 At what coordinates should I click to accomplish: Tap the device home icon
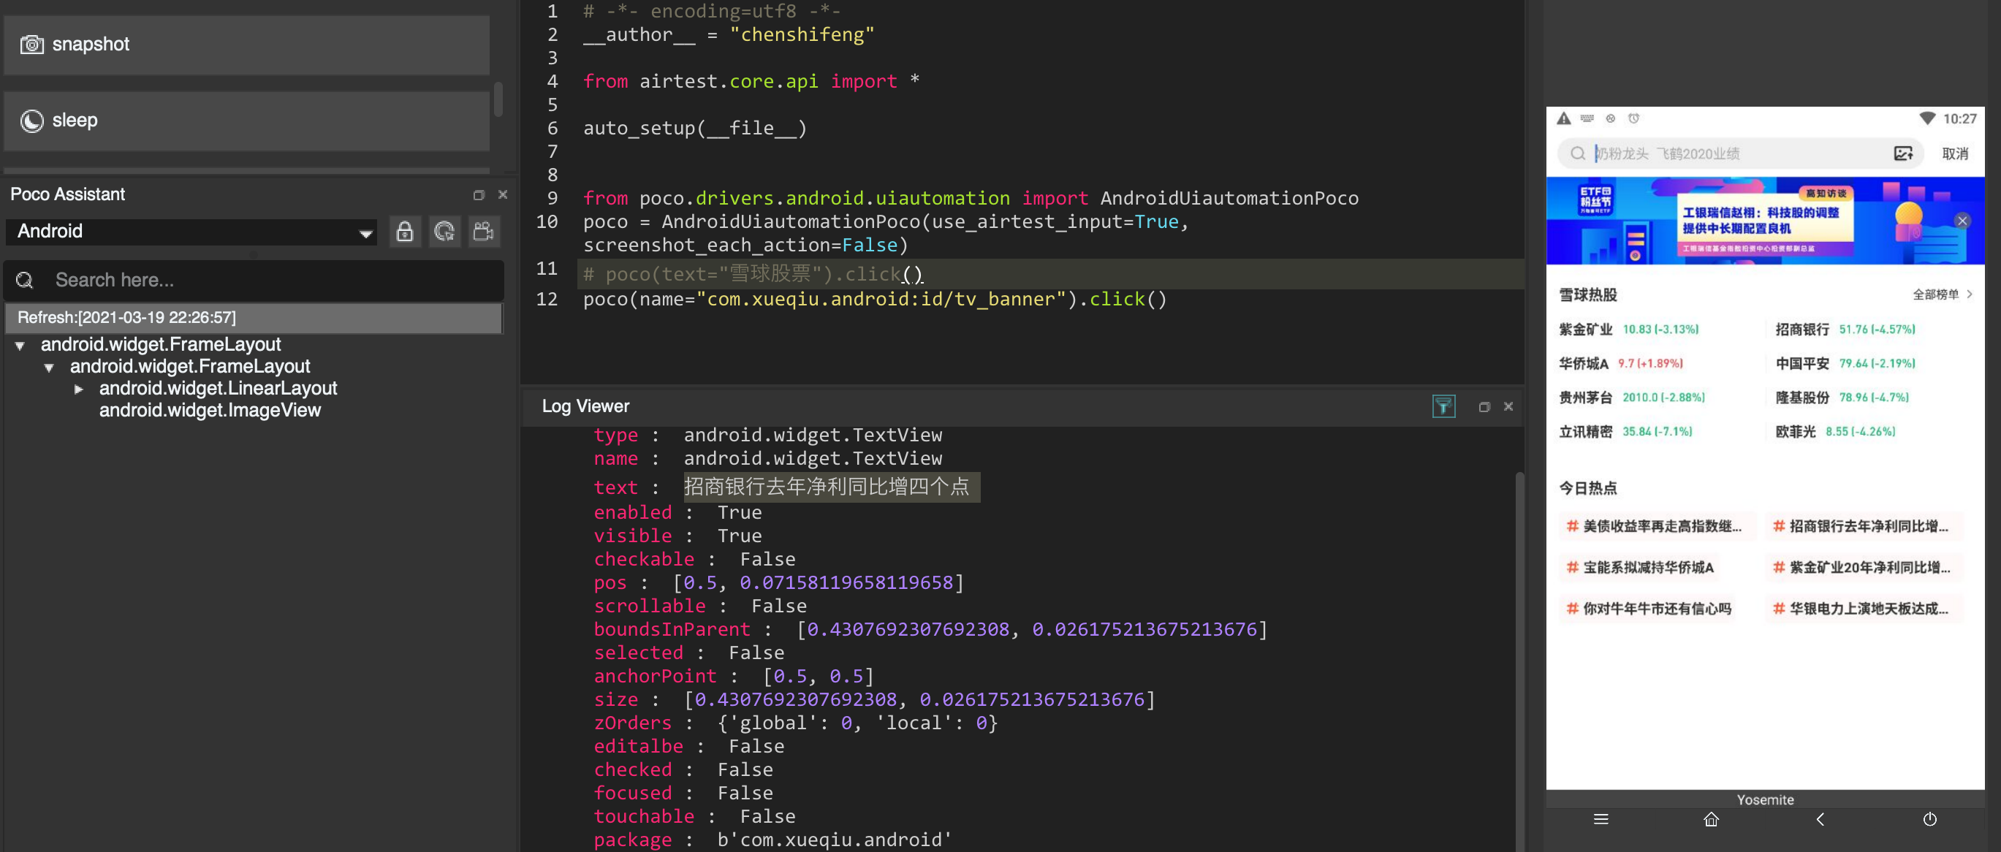coord(1710,819)
